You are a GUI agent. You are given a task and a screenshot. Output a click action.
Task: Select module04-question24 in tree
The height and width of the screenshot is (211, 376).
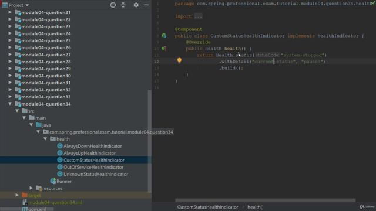46,33
